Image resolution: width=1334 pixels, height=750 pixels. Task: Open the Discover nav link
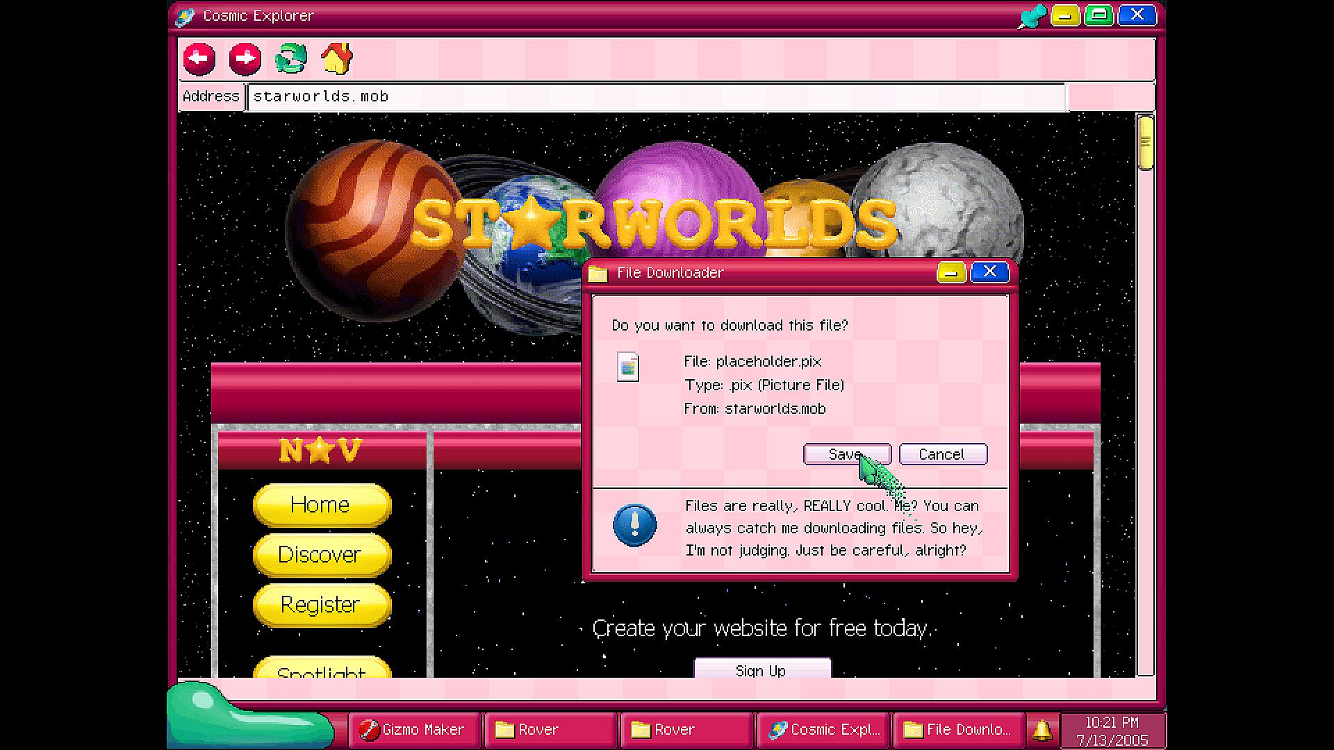click(x=321, y=555)
